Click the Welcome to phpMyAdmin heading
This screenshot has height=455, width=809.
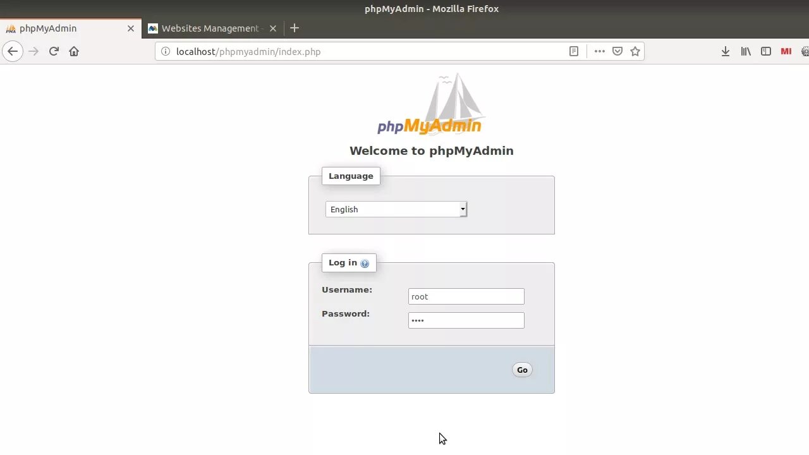tap(432, 150)
